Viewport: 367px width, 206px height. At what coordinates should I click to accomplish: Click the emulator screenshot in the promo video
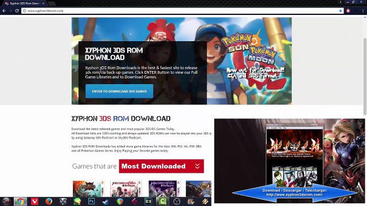(x=295, y=155)
